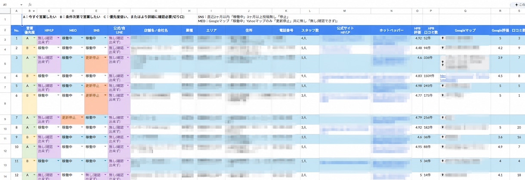
Task: Open MEO 更新停止 dropdown for No. 7
Action: [x=81, y=117]
